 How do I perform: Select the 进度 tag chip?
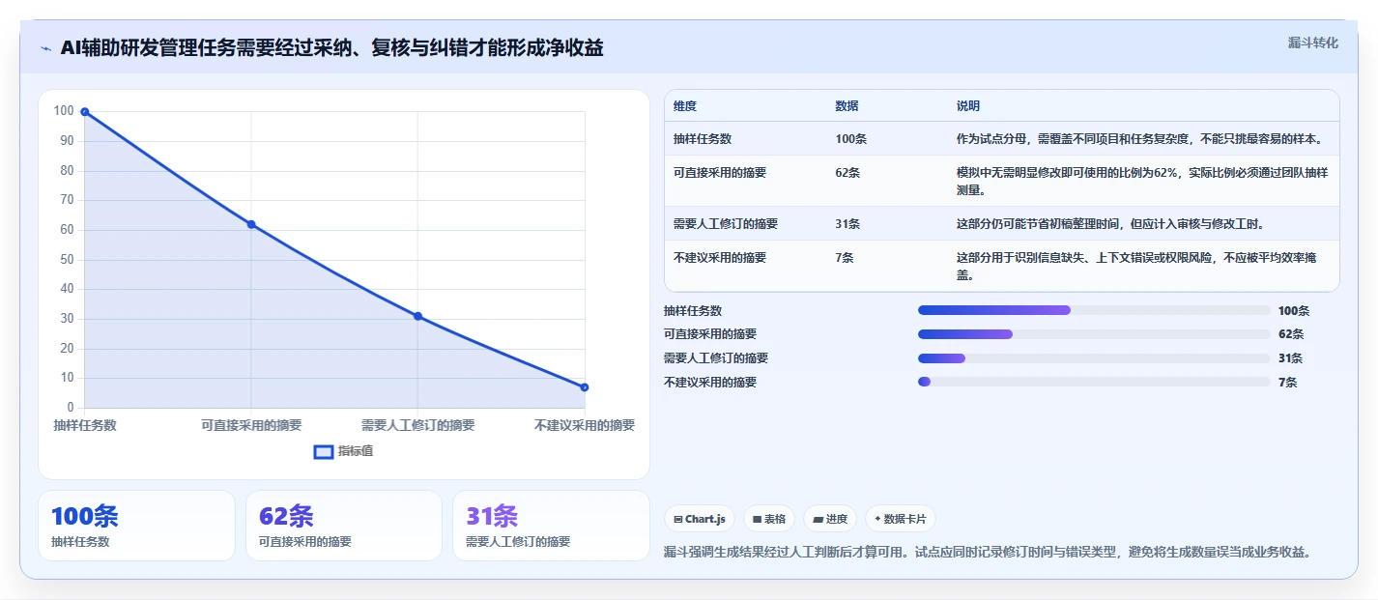click(x=830, y=519)
